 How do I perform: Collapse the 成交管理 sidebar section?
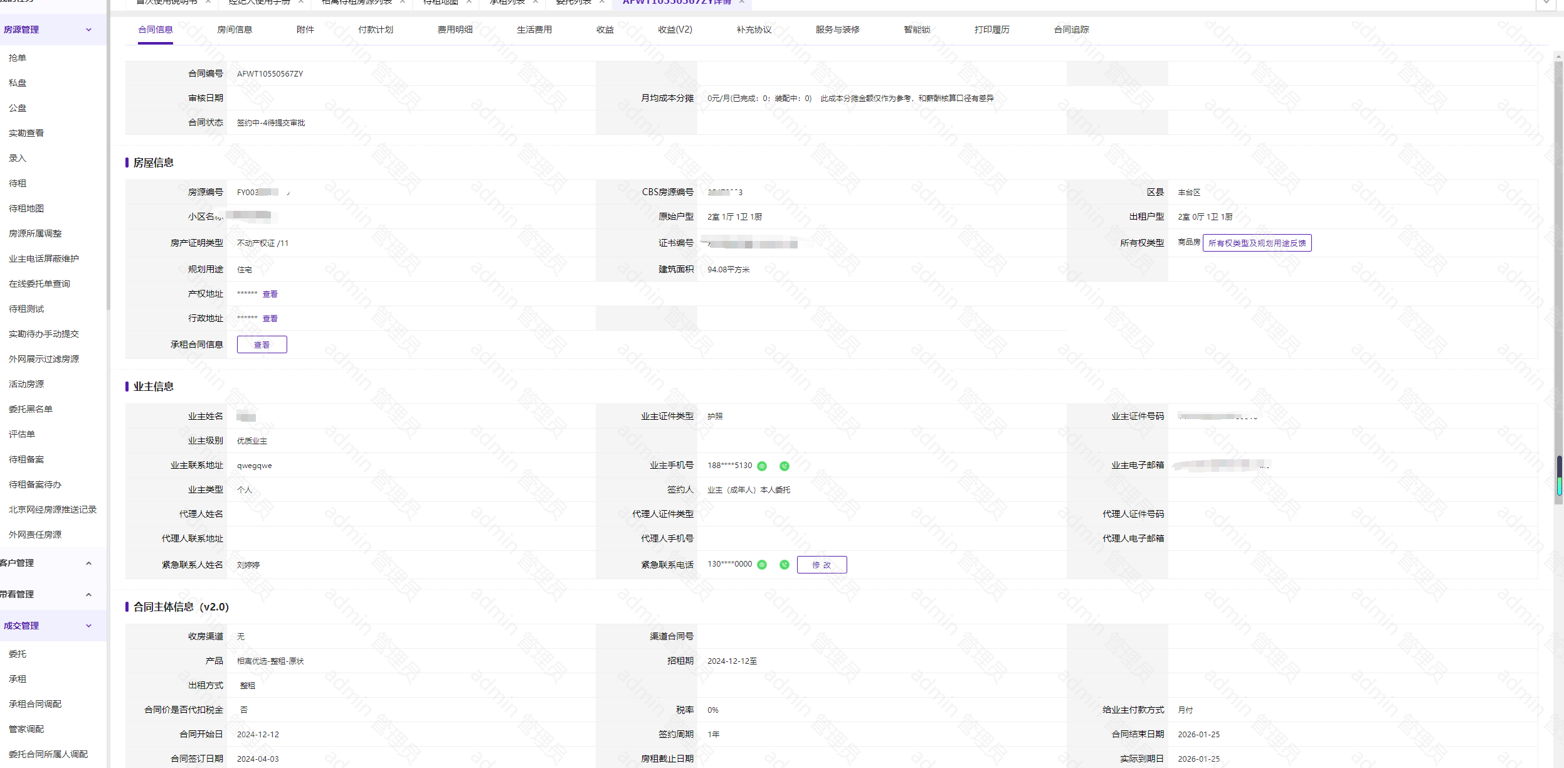pos(88,626)
